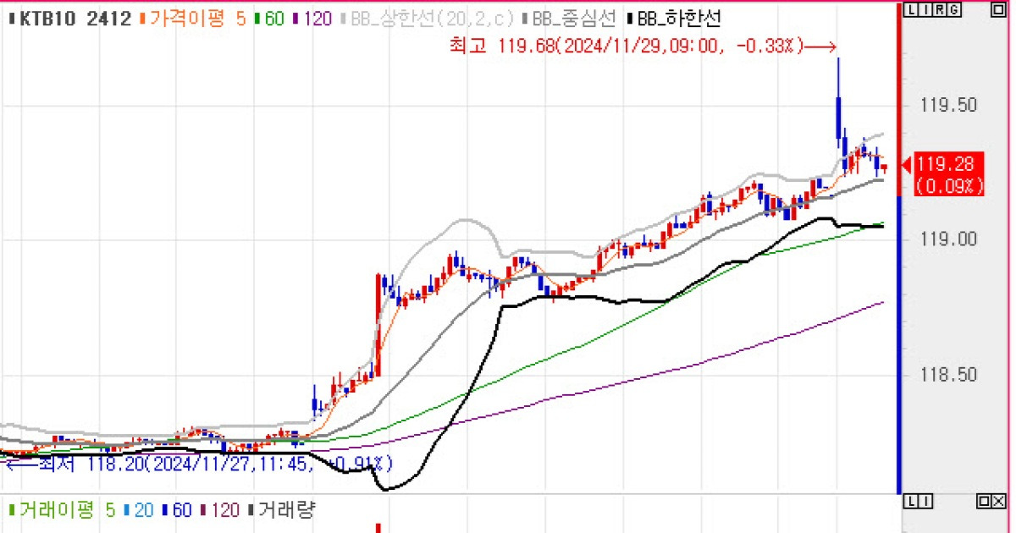Select the I indicator icon at top right
1016x533 pixels.
(925, 9)
